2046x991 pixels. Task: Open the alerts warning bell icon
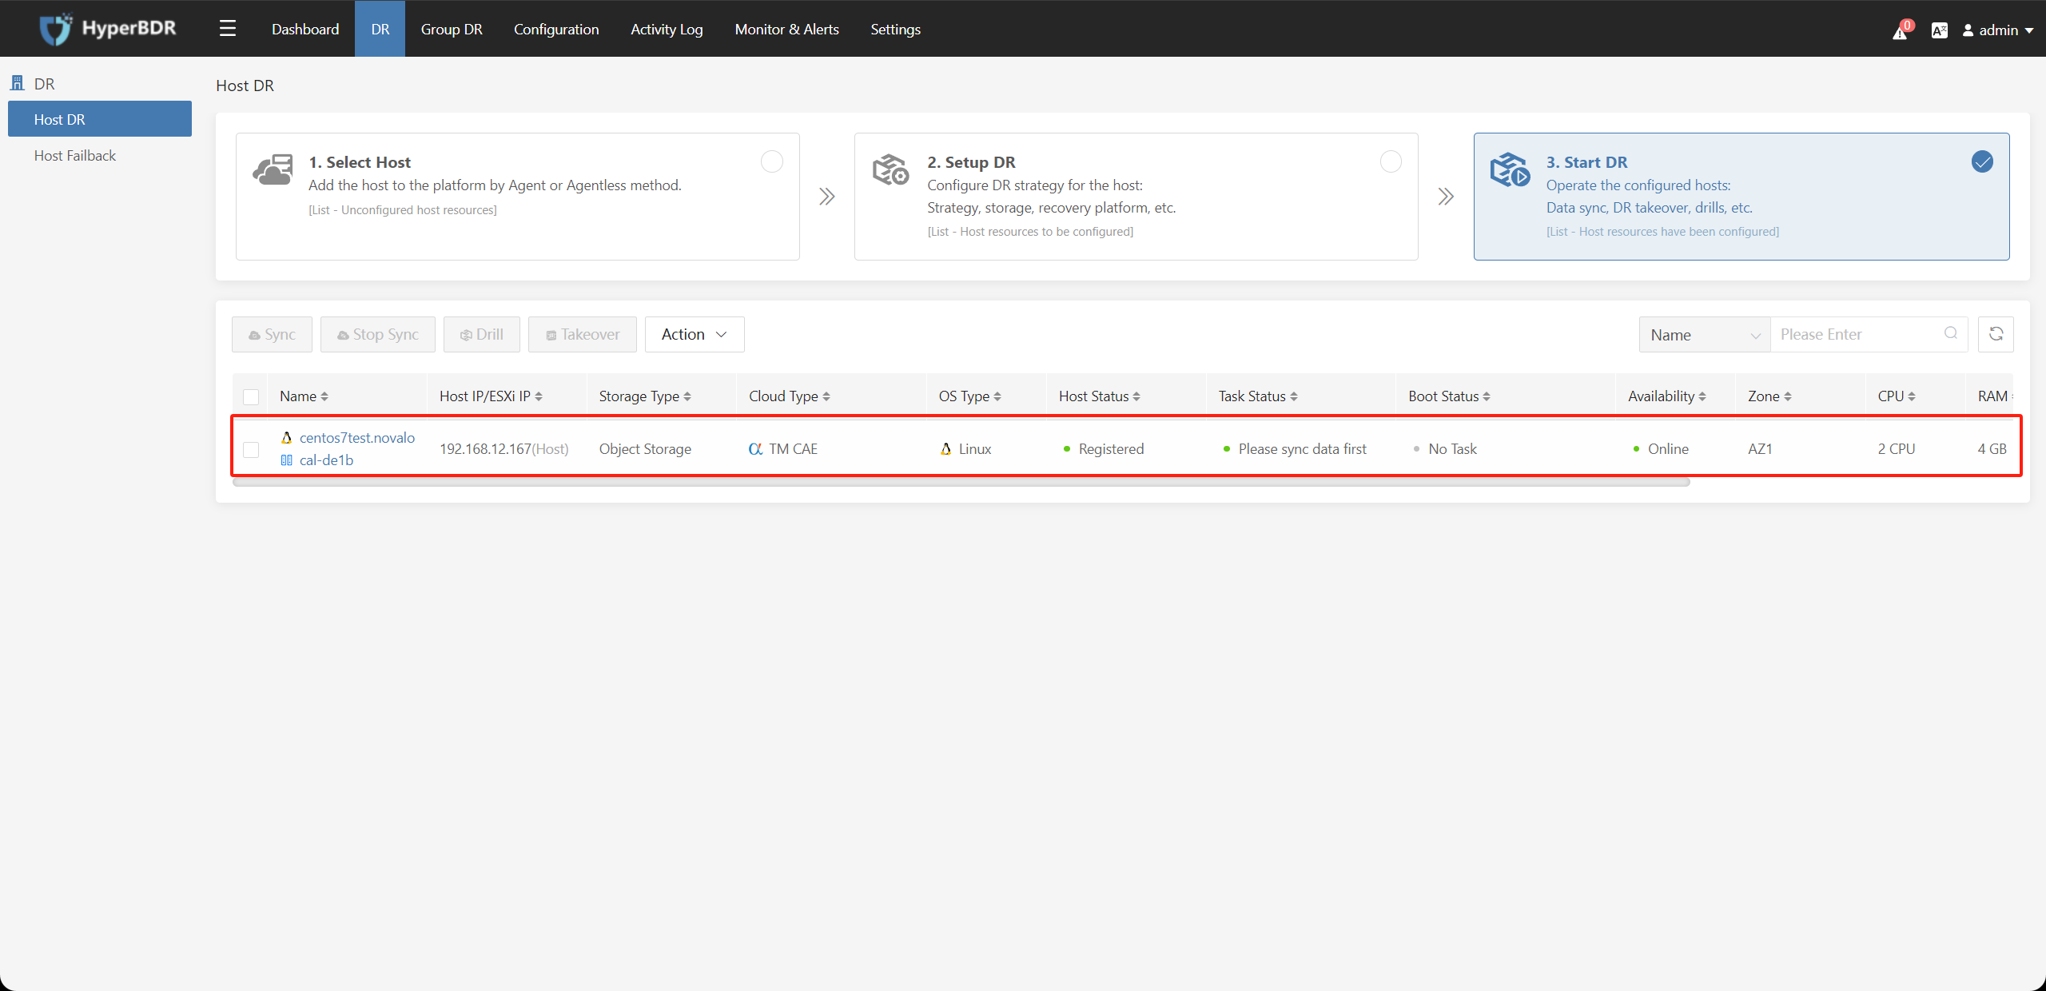click(x=1900, y=31)
